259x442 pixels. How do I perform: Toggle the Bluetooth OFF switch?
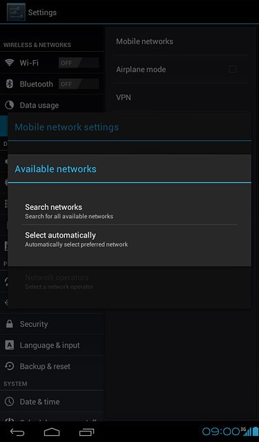coord(79,84)
